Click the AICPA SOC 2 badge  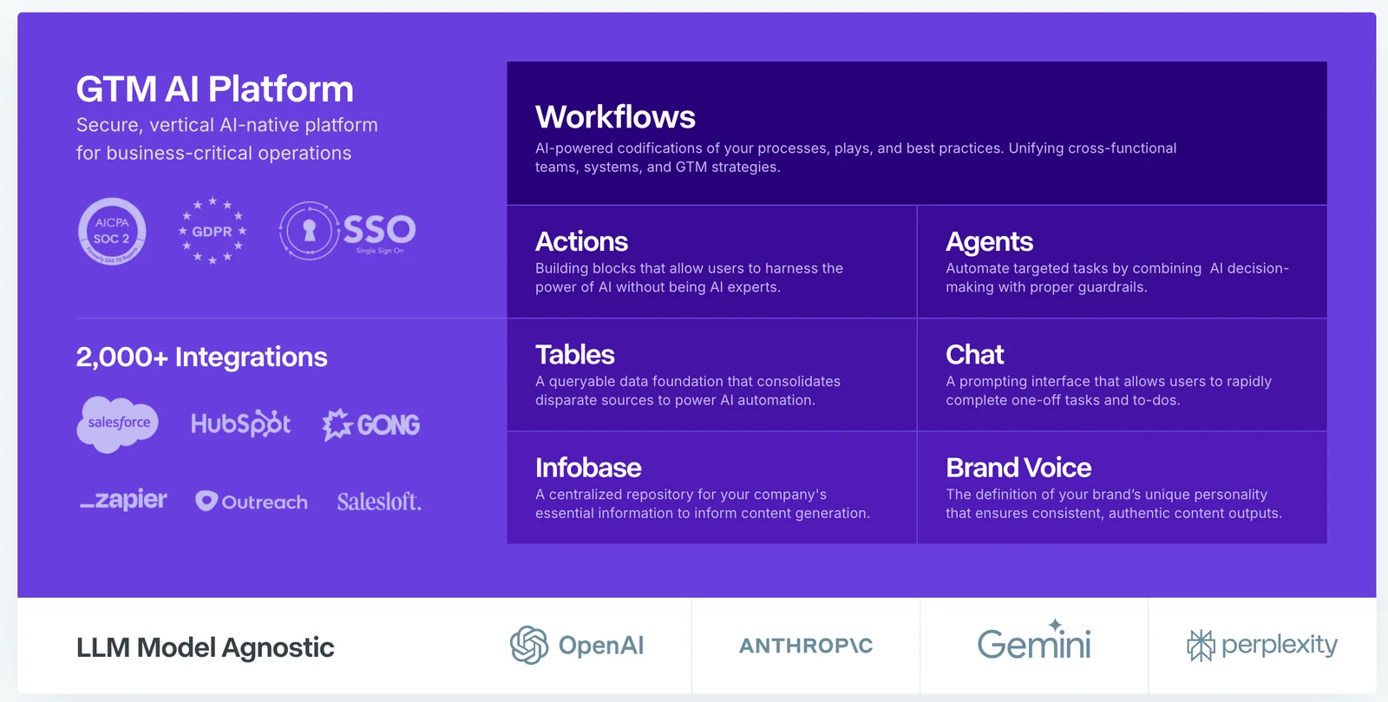tap(112, 232)
